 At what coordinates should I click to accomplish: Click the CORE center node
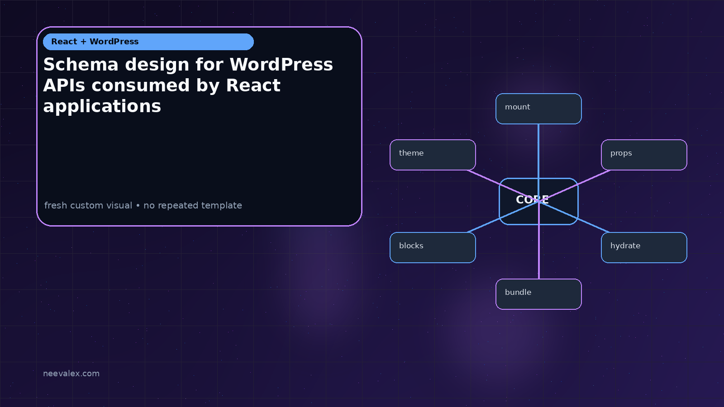[538, 201]
